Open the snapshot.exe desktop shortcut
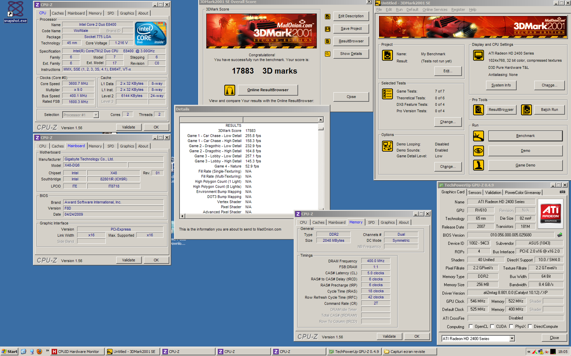Image resolution: width=571 pixels, height=356 pixels. (15, 12)
